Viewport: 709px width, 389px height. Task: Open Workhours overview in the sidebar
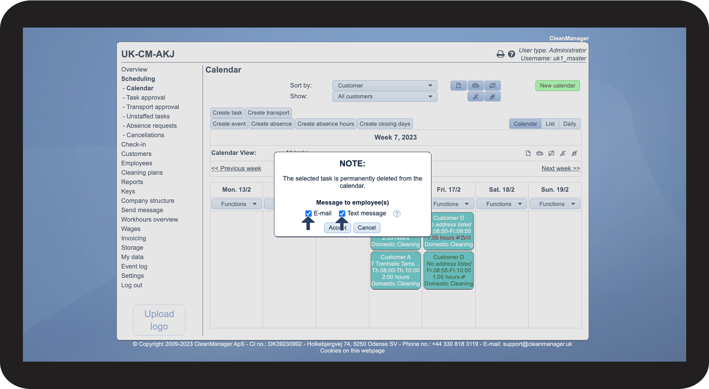150,220
